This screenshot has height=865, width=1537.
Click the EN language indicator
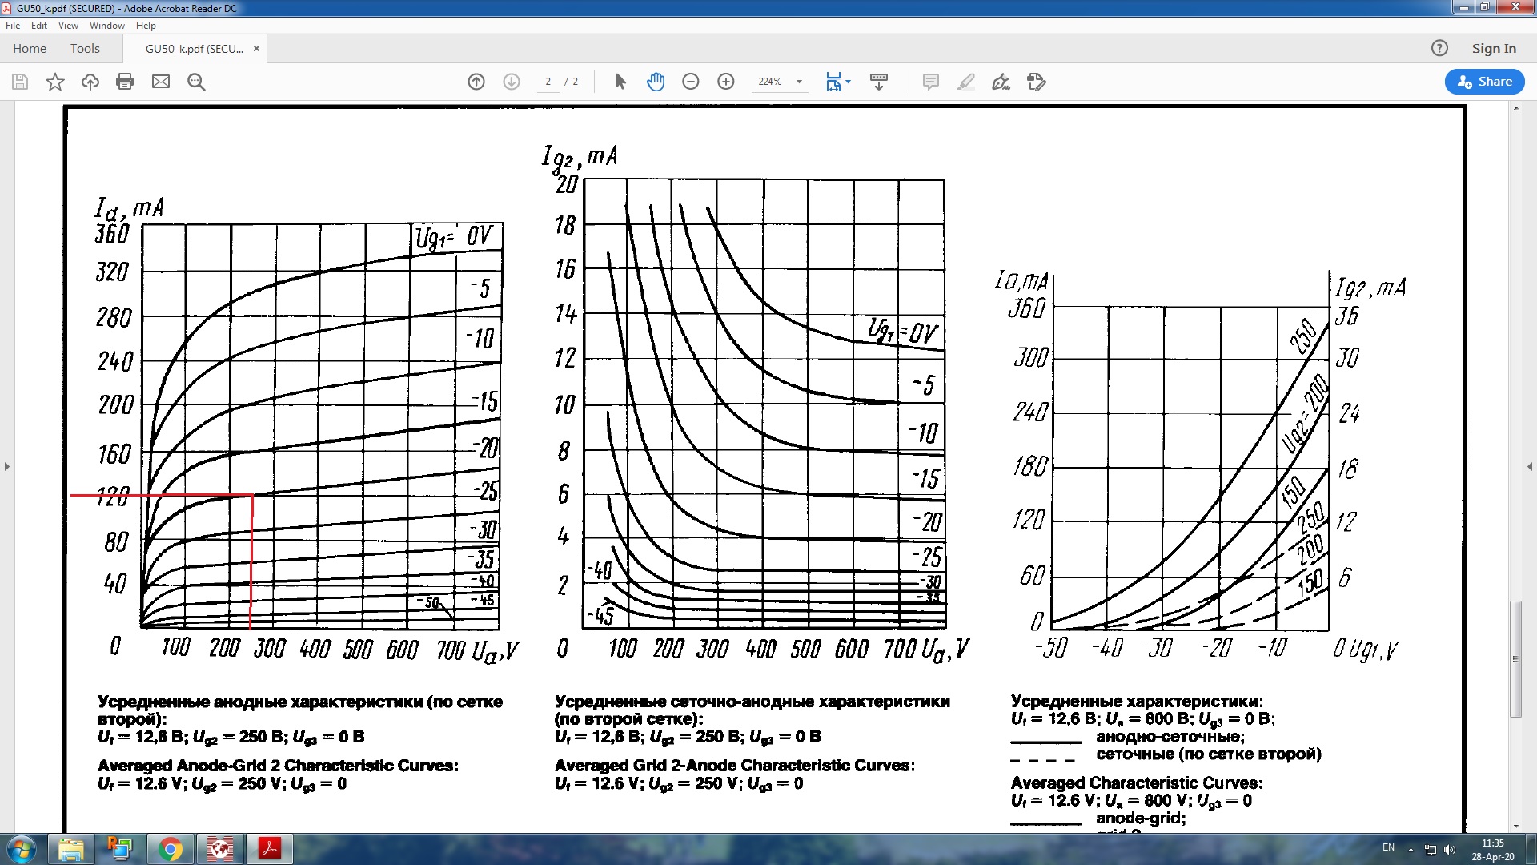tap(1389, 847)
